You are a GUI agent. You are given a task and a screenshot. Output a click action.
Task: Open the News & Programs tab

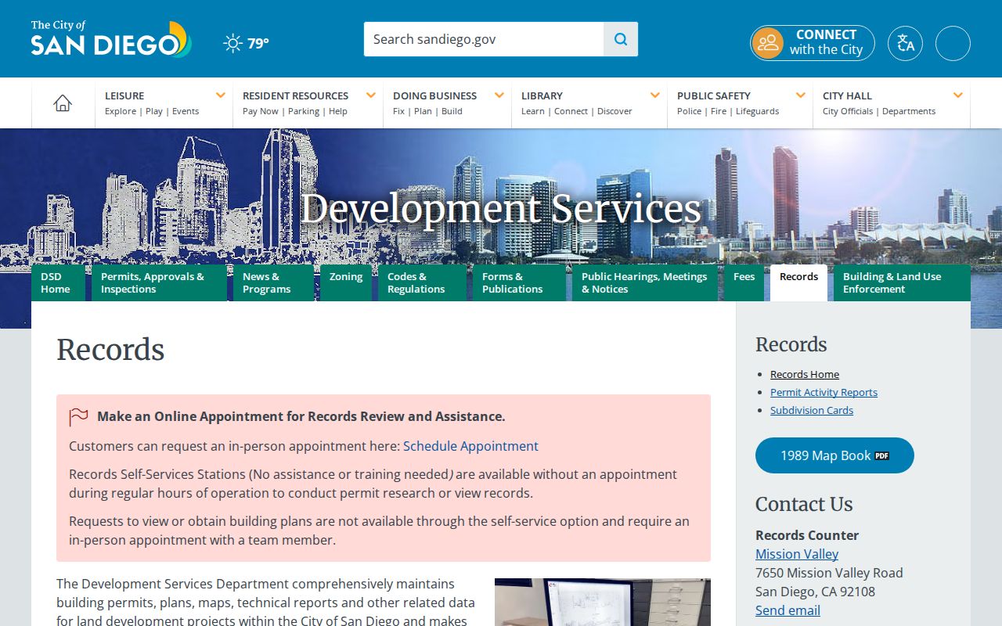coord(273,282)
